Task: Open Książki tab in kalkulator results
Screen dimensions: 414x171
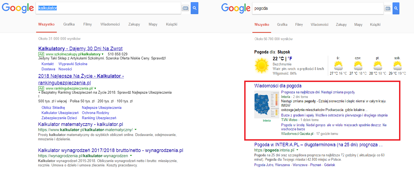Action: click(x=172, y=24)
